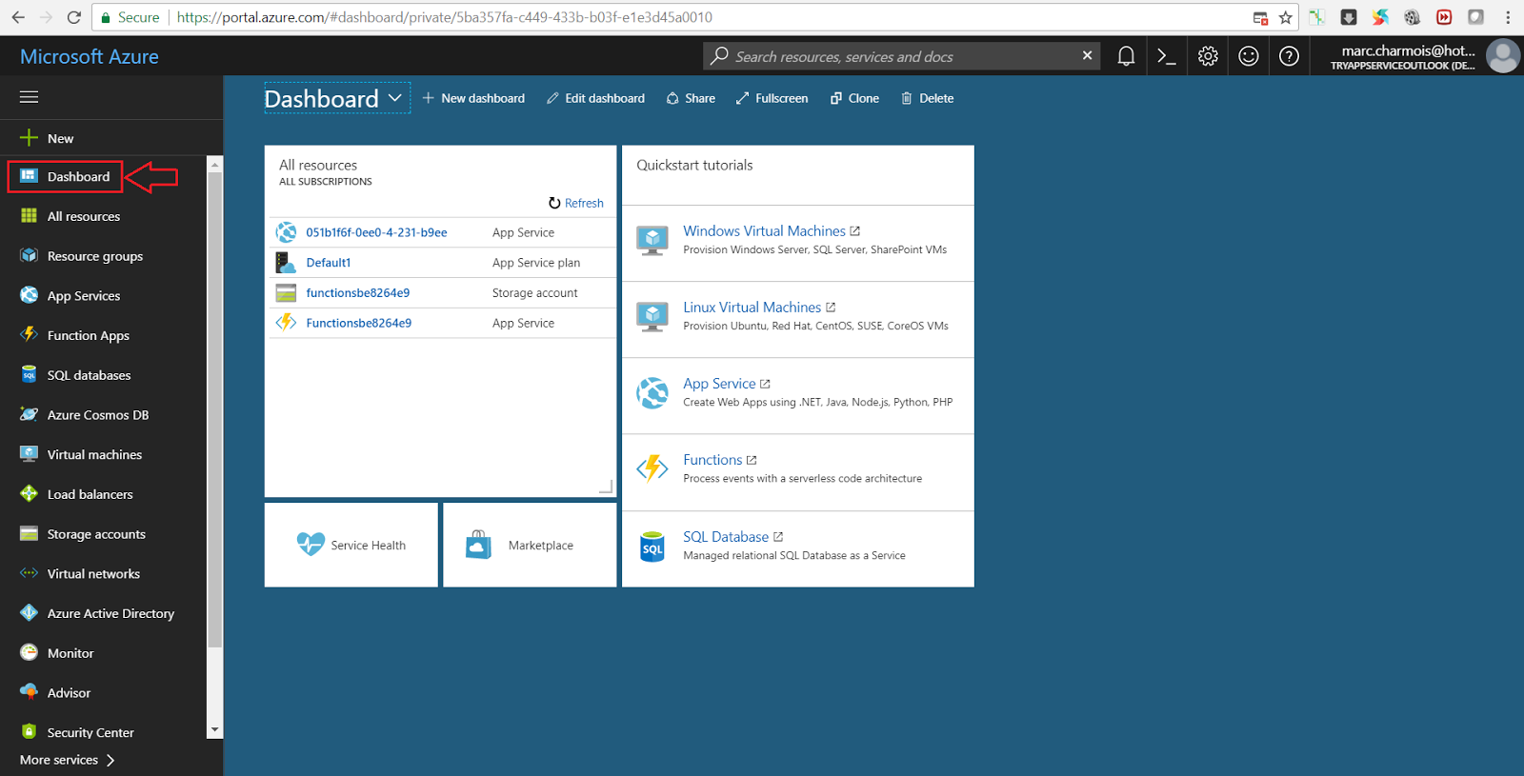Open the SQL Database tutorial link
Screen dimensions: 1524x776
[726, 536]
